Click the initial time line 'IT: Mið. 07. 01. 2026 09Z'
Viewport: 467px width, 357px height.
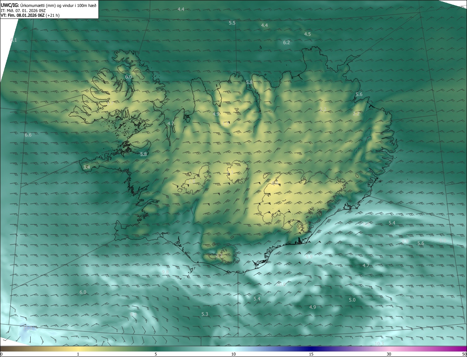[x=23, y=10]
